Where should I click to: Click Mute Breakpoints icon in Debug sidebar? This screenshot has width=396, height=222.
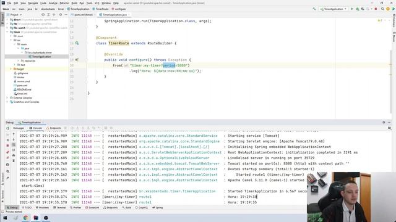(7, 158)
